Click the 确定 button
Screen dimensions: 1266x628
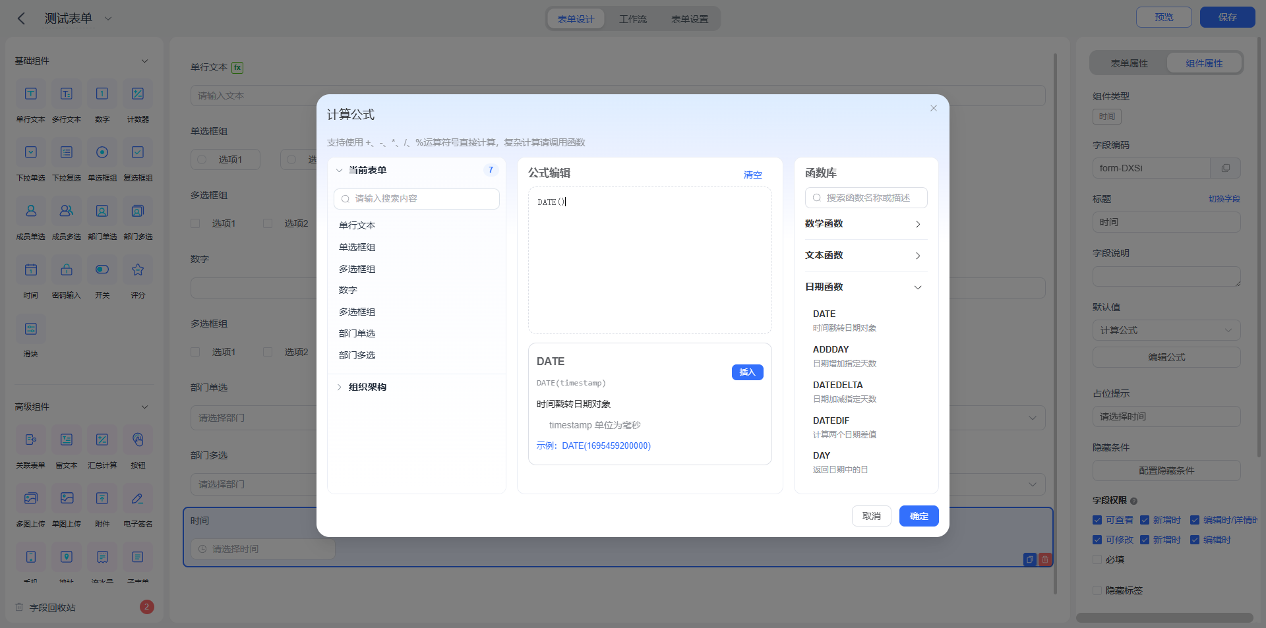pos(919,516)
